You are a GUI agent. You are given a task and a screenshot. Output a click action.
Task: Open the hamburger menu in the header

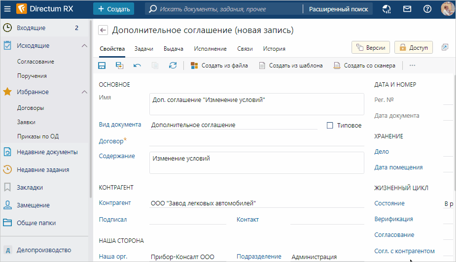(7, 9)
